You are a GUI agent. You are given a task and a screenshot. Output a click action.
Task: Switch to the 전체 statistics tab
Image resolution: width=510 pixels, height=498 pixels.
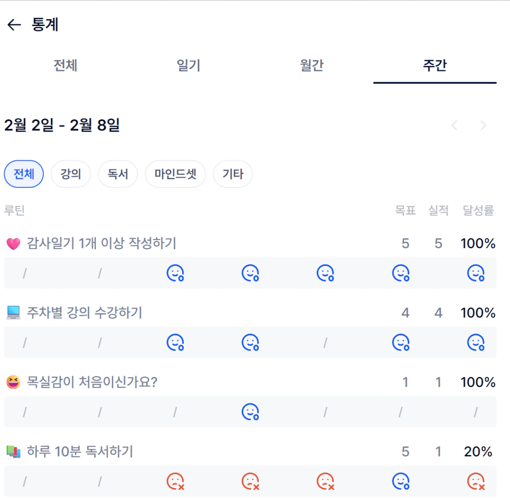tap(65, 66)
